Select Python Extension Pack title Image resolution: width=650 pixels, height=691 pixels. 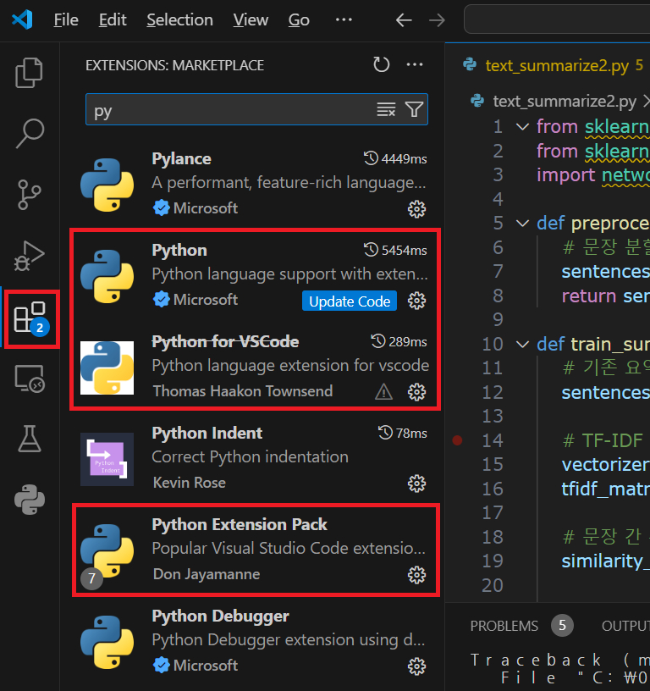240,524
